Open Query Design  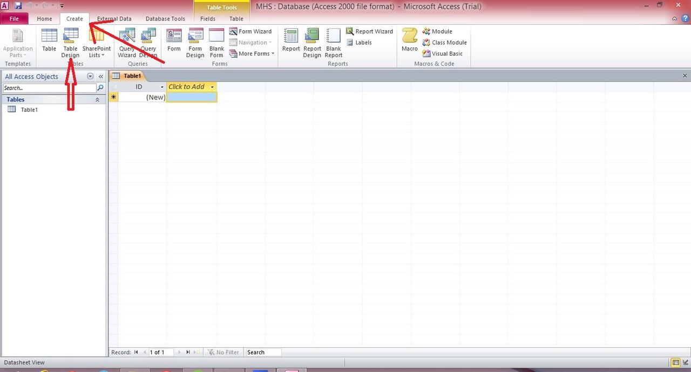click(148, 43)
